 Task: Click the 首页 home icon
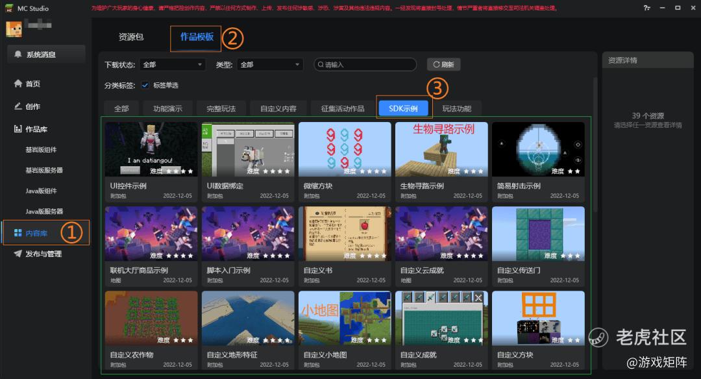18,83
